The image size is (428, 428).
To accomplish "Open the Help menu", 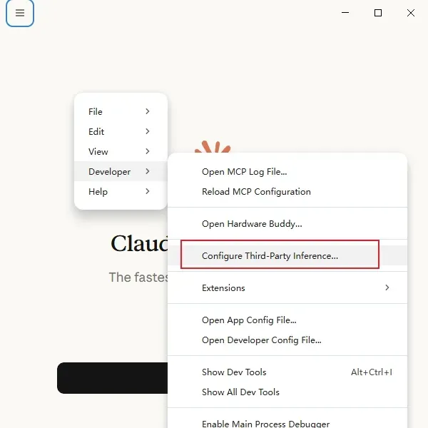I will pos(121,191).
